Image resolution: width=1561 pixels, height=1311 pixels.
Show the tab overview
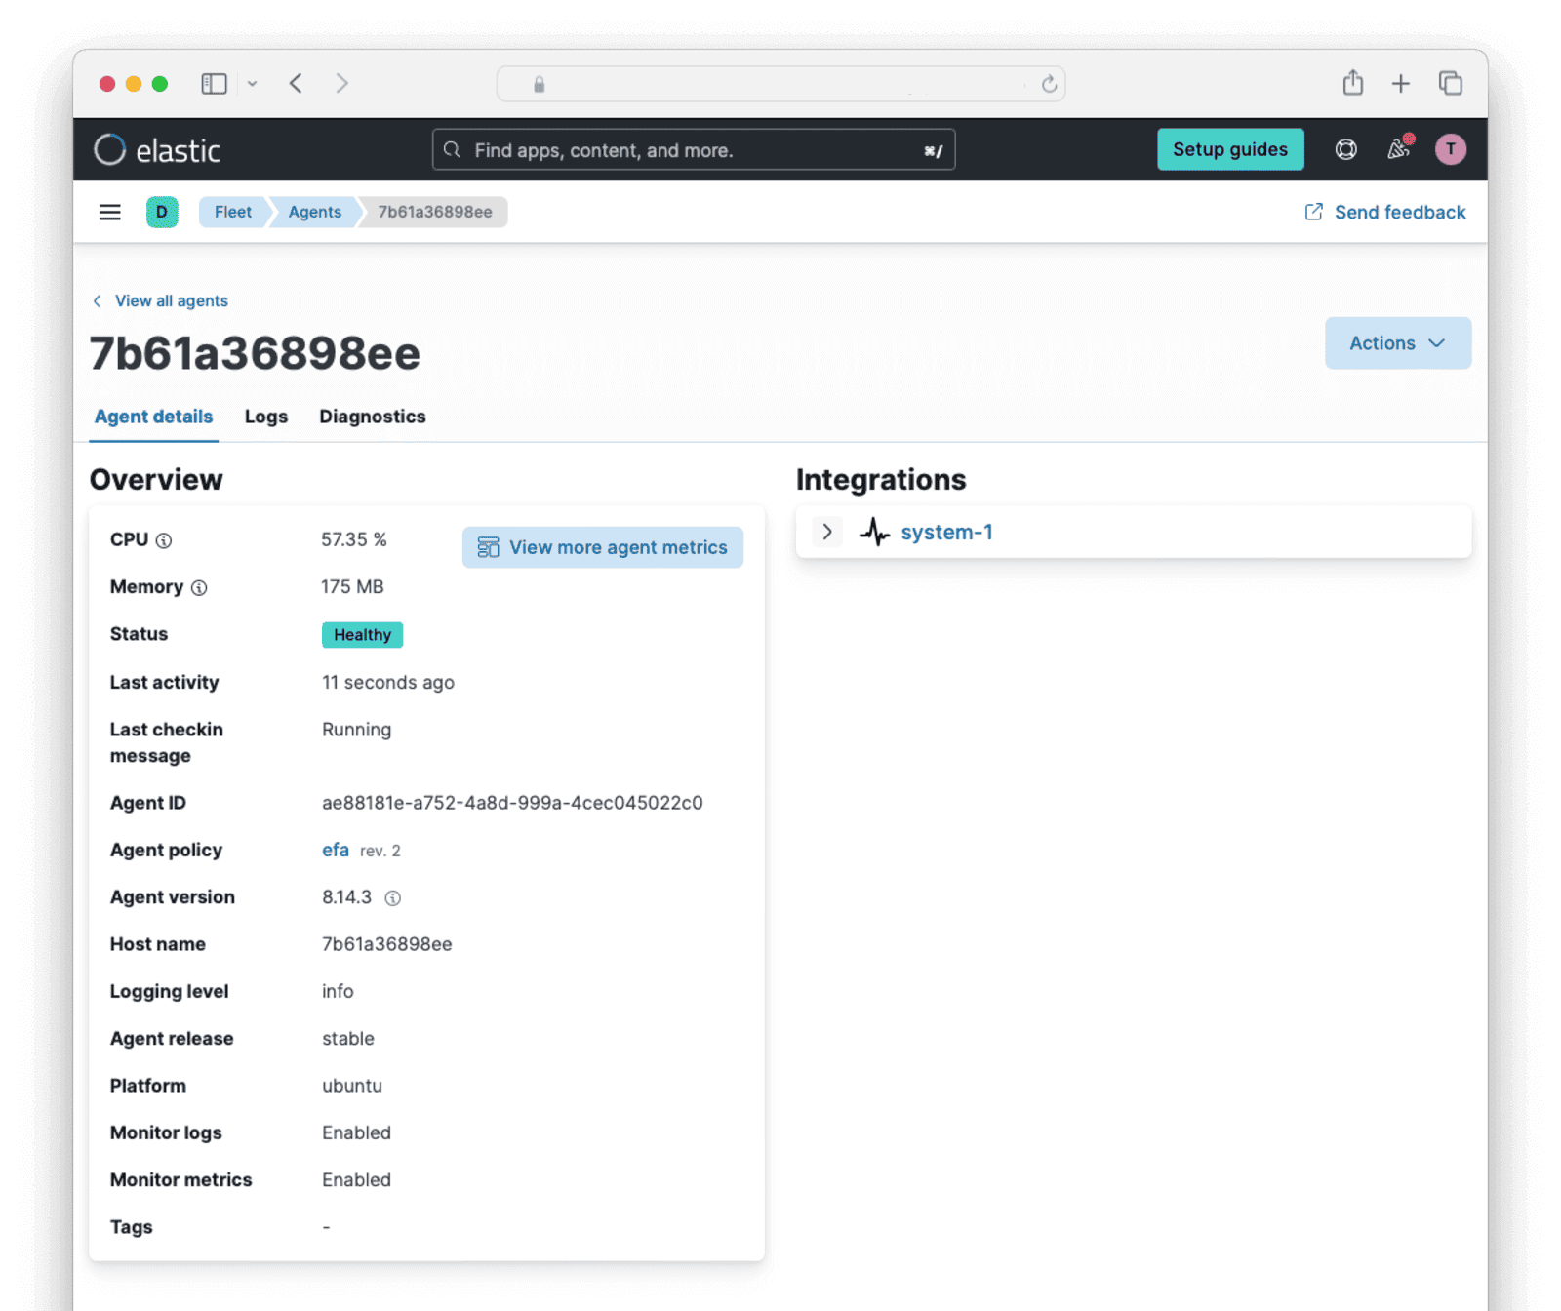(1451, 84)
